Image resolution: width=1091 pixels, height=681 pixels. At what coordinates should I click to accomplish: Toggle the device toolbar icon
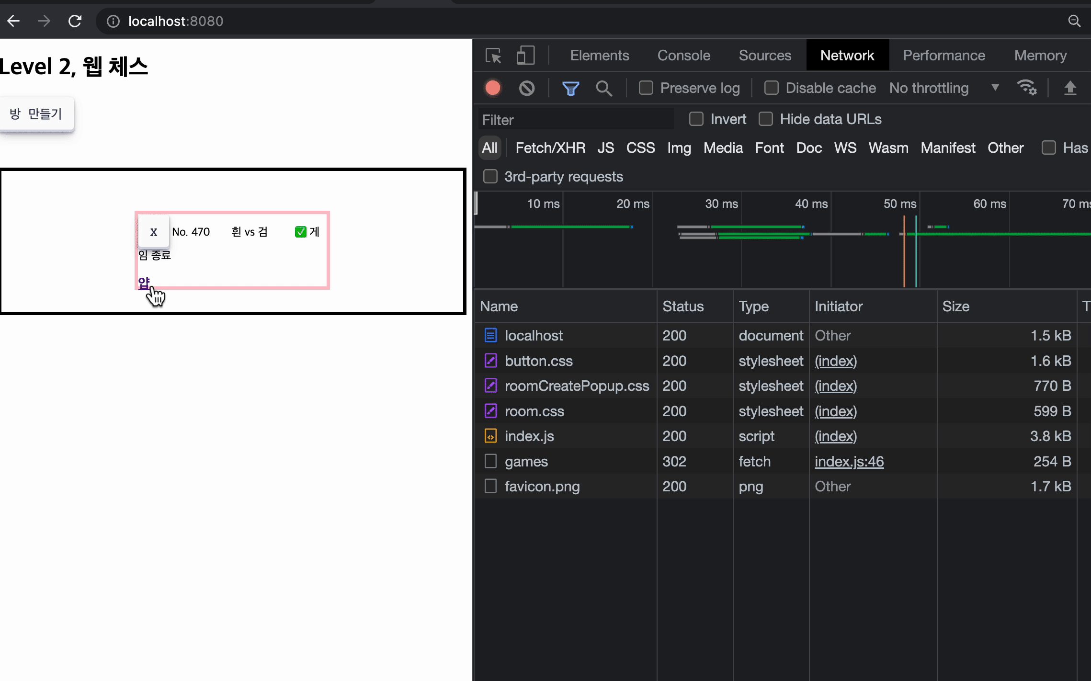pos(525,56)
